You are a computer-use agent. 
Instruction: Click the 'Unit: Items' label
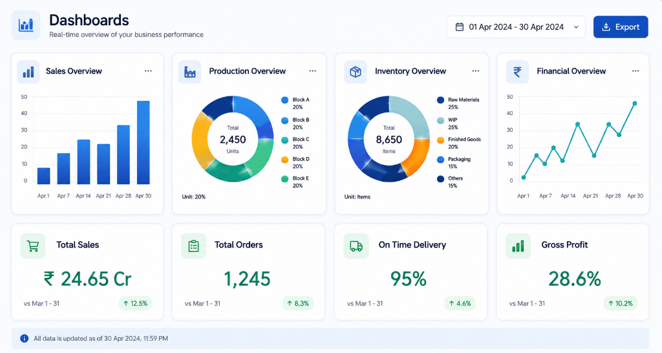[x=357, y=197]
